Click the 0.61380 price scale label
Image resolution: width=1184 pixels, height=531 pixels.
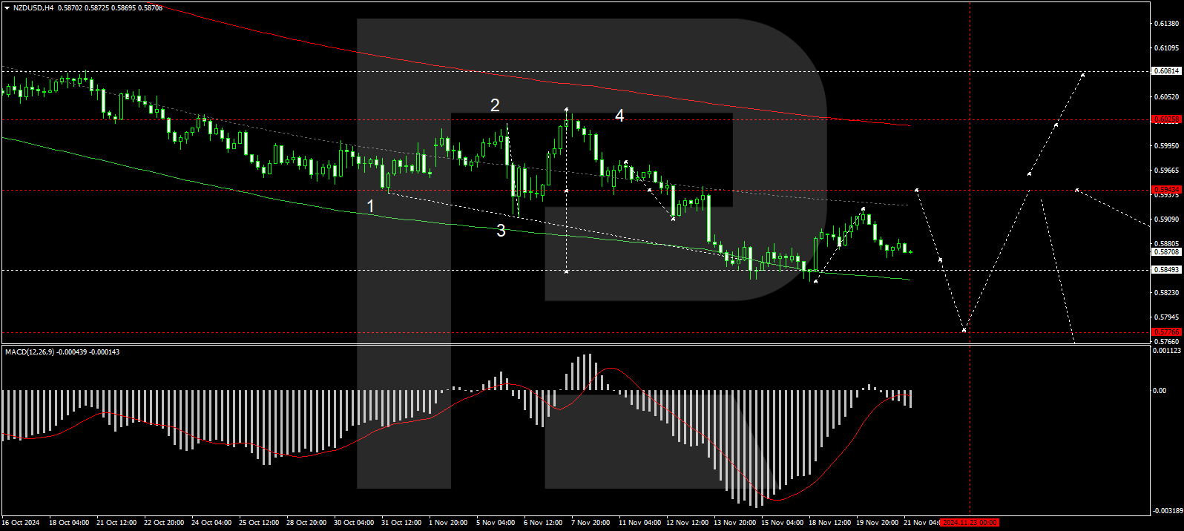point(1166,24)
